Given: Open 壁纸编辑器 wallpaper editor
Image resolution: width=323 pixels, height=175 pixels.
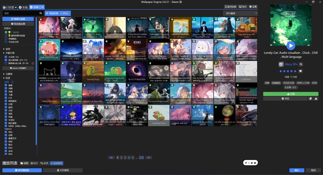Looking at the screenshot, I should pos(22,170).
